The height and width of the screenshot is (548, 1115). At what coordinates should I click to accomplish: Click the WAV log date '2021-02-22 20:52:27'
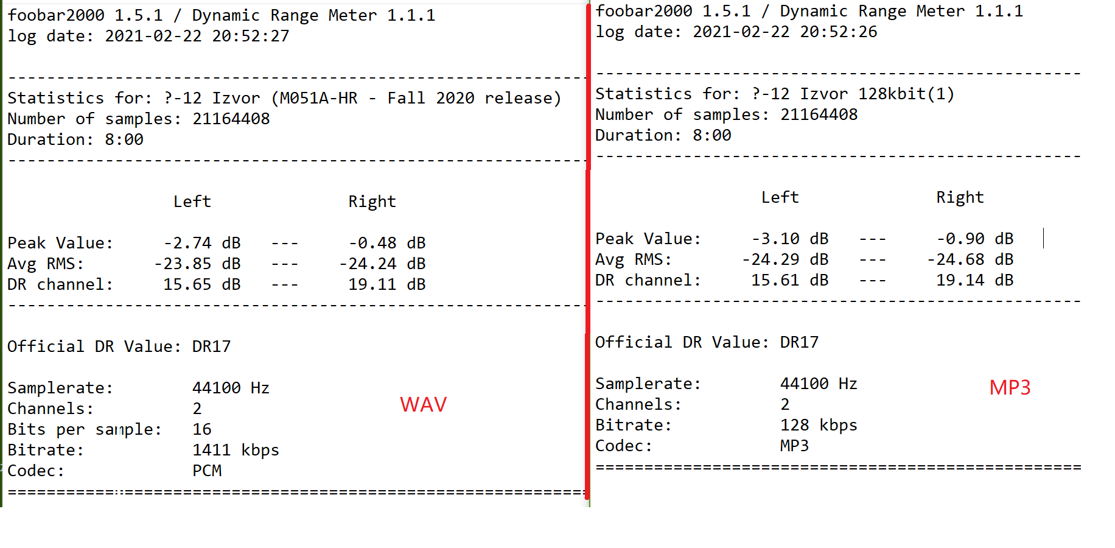coord(197,36)
